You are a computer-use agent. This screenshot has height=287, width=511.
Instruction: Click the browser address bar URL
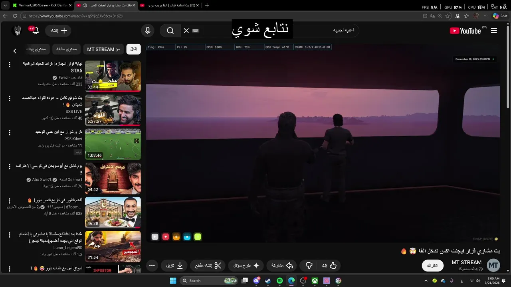point(76,16)
